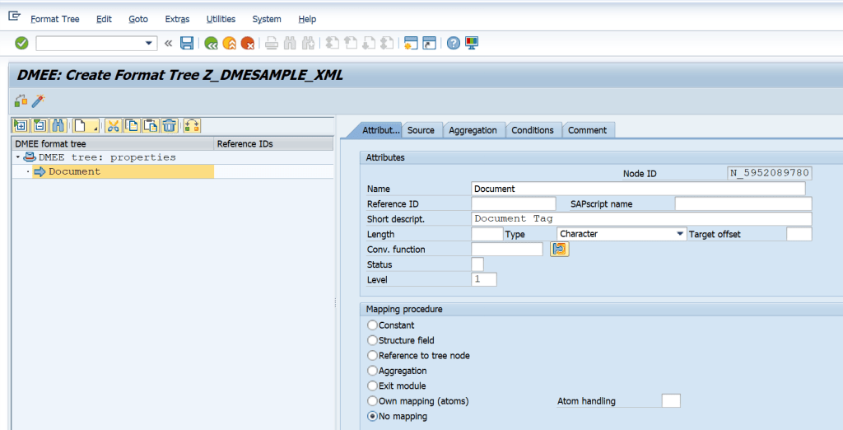Click the Generate Shortcut icon
Screen dimensions: 843x430
[x=429, y=43]
